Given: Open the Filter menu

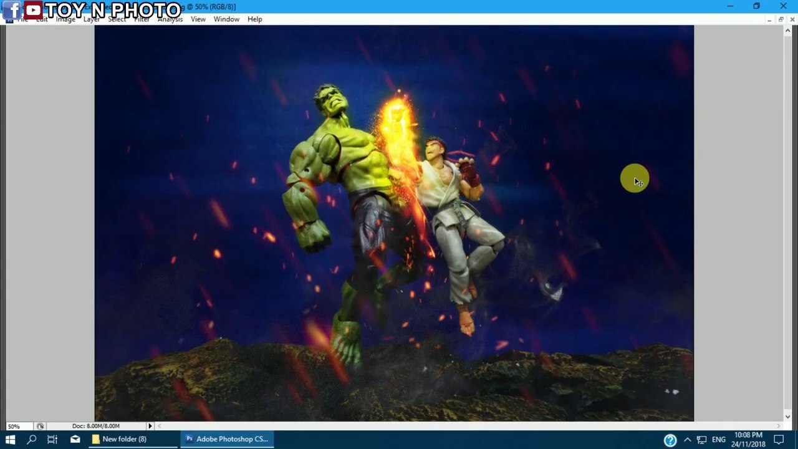Looking at the screenshot, I should tap(142, 19).
